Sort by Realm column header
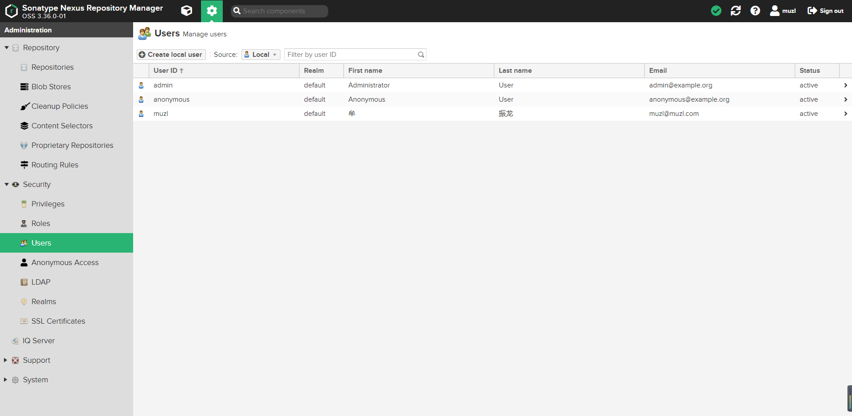Viewport: 852px width, 416px height. tap(321, 71)
